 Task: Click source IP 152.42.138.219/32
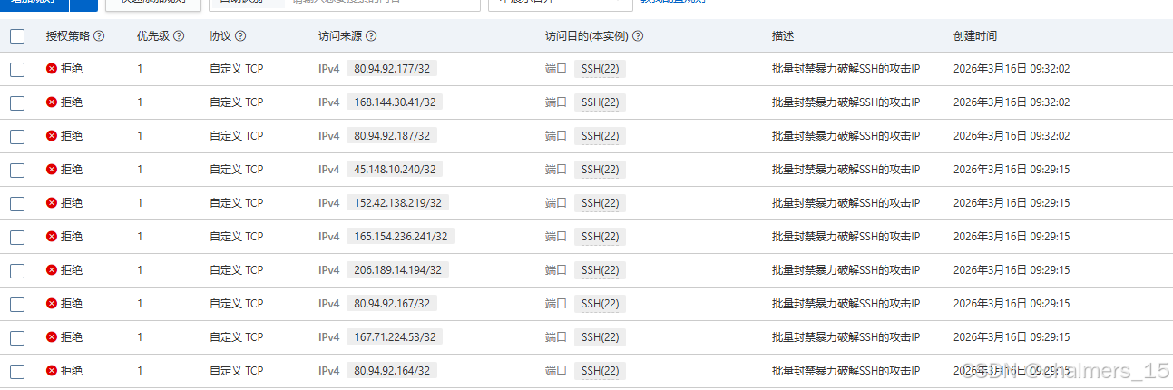pos(397,203)
